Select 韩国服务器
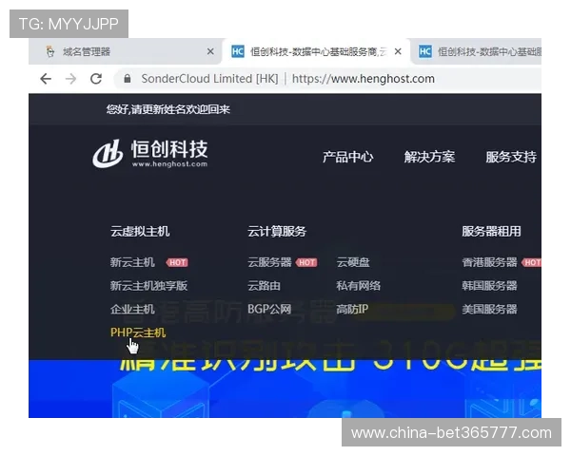The width and height of the screenshot is (571, 456). [x=489, y=286]
